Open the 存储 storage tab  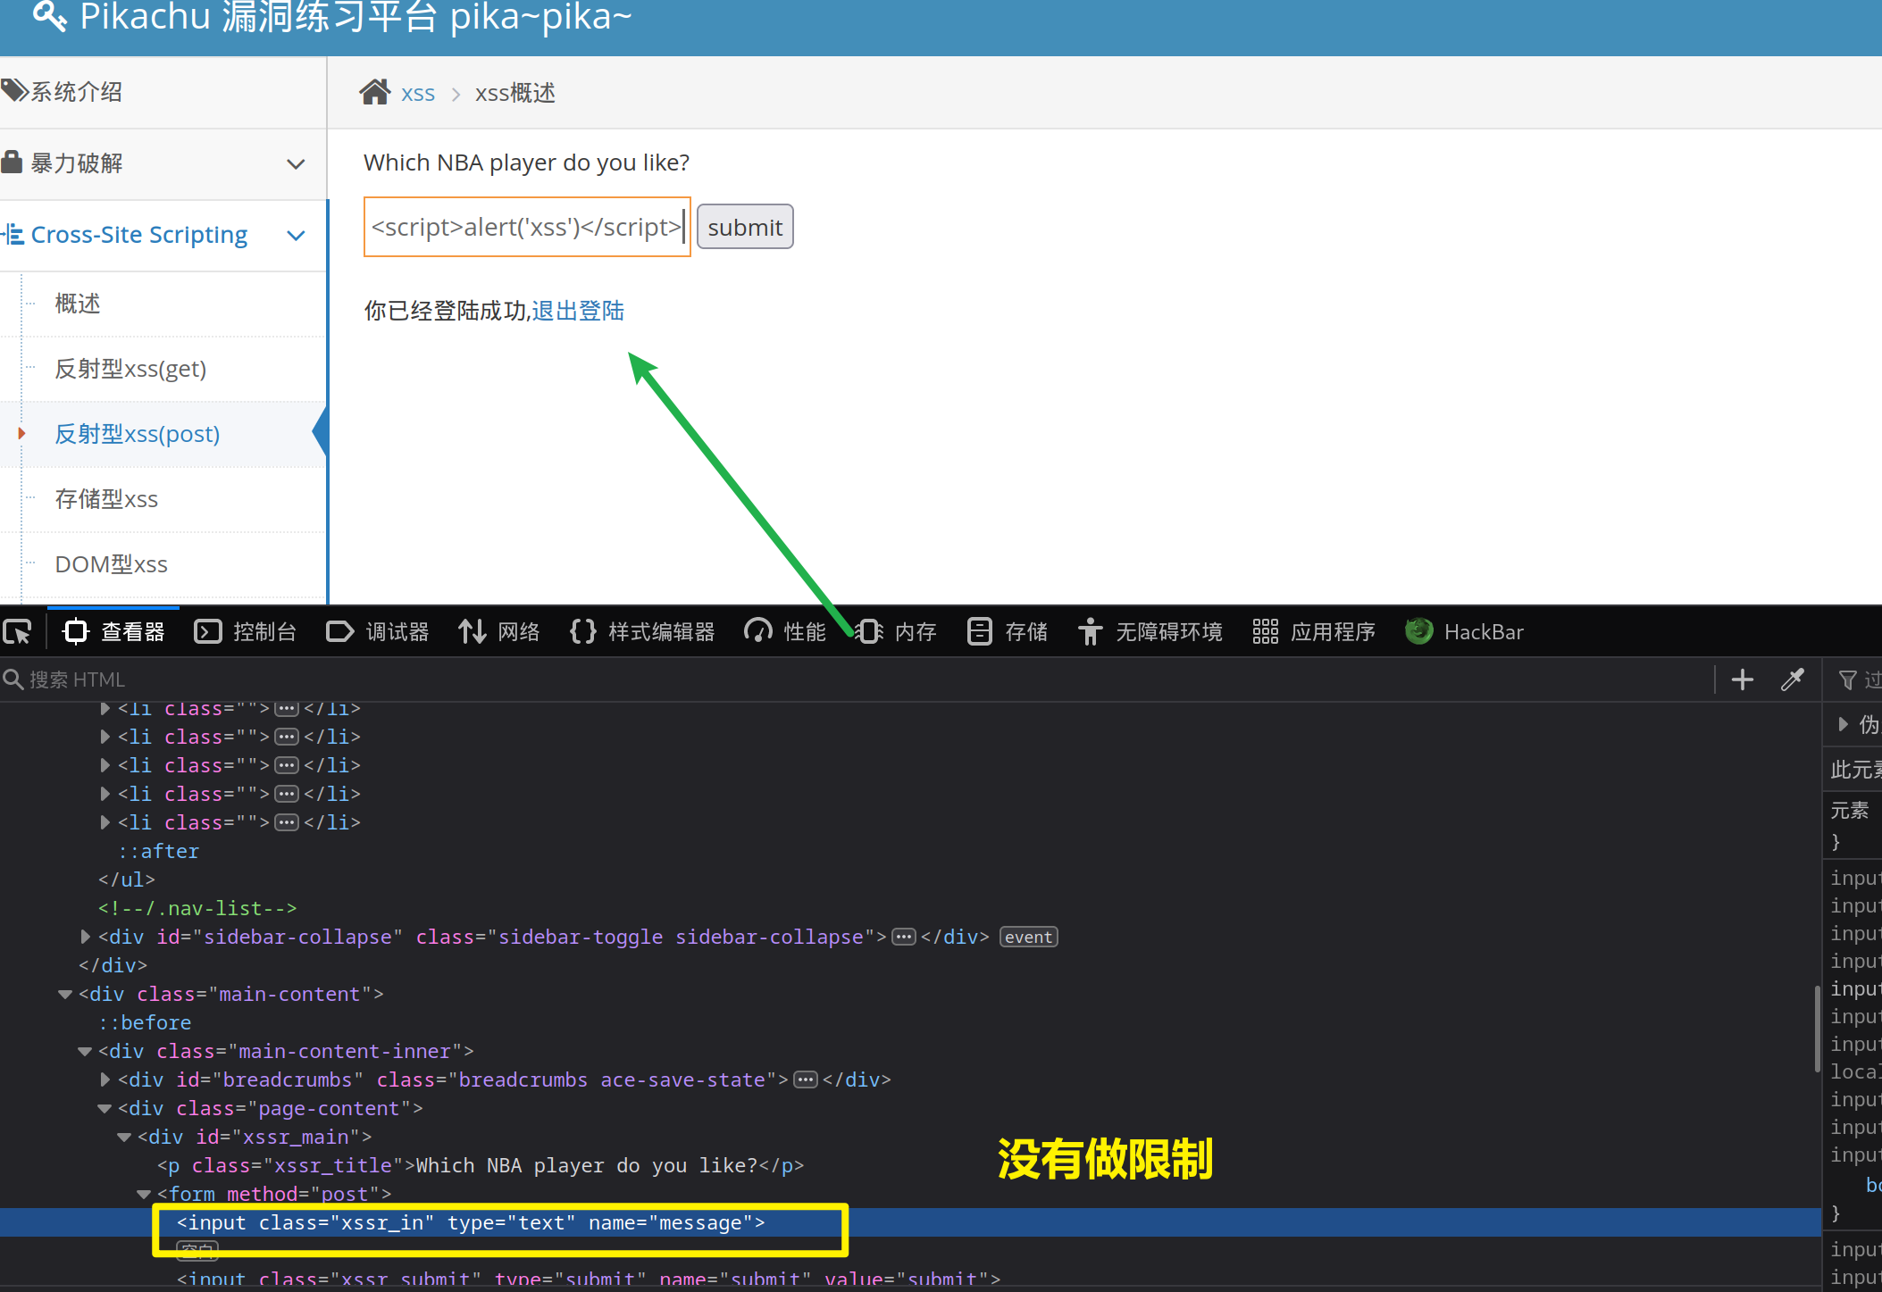coord(1008,632)
